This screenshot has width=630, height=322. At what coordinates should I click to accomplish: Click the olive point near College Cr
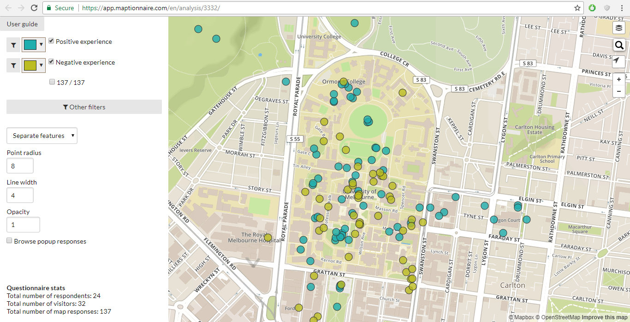pos(403,93)
